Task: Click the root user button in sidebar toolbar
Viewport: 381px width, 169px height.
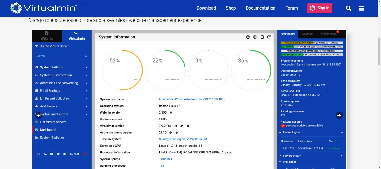Action: click(74, 154)
